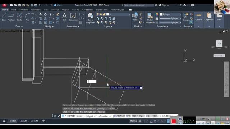230x129 pixels.
Task: Select the Rectangle tool in Draw
Action: tap(33, 14)
